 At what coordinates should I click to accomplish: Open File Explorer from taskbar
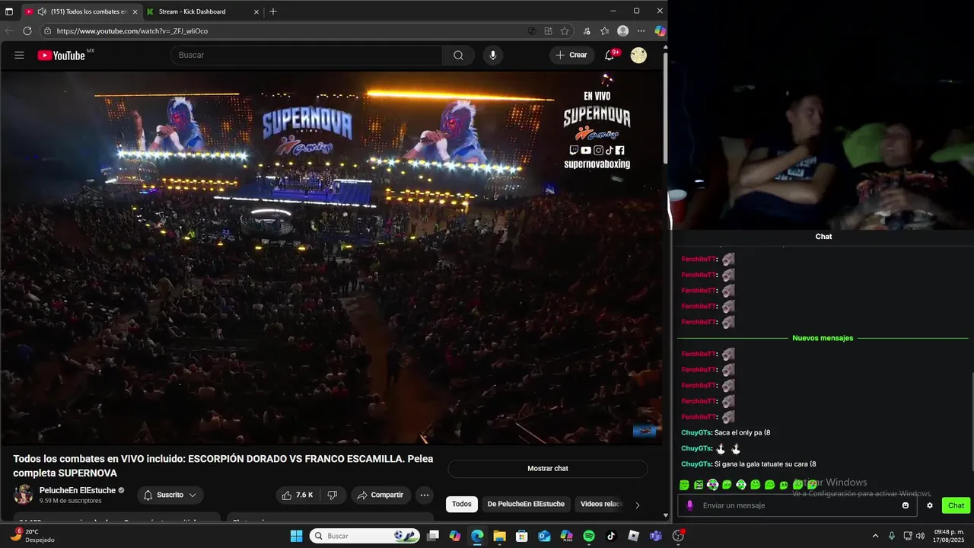click(x=499, y=536)
